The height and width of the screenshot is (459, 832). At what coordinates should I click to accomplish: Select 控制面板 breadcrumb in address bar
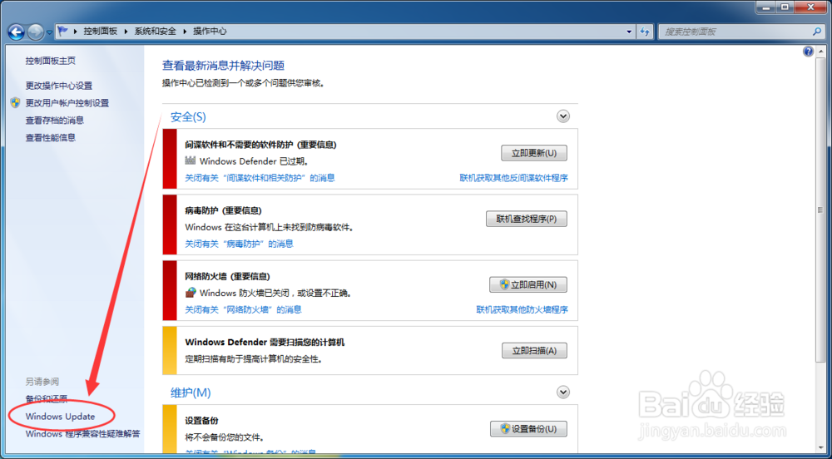coord(101,32)
